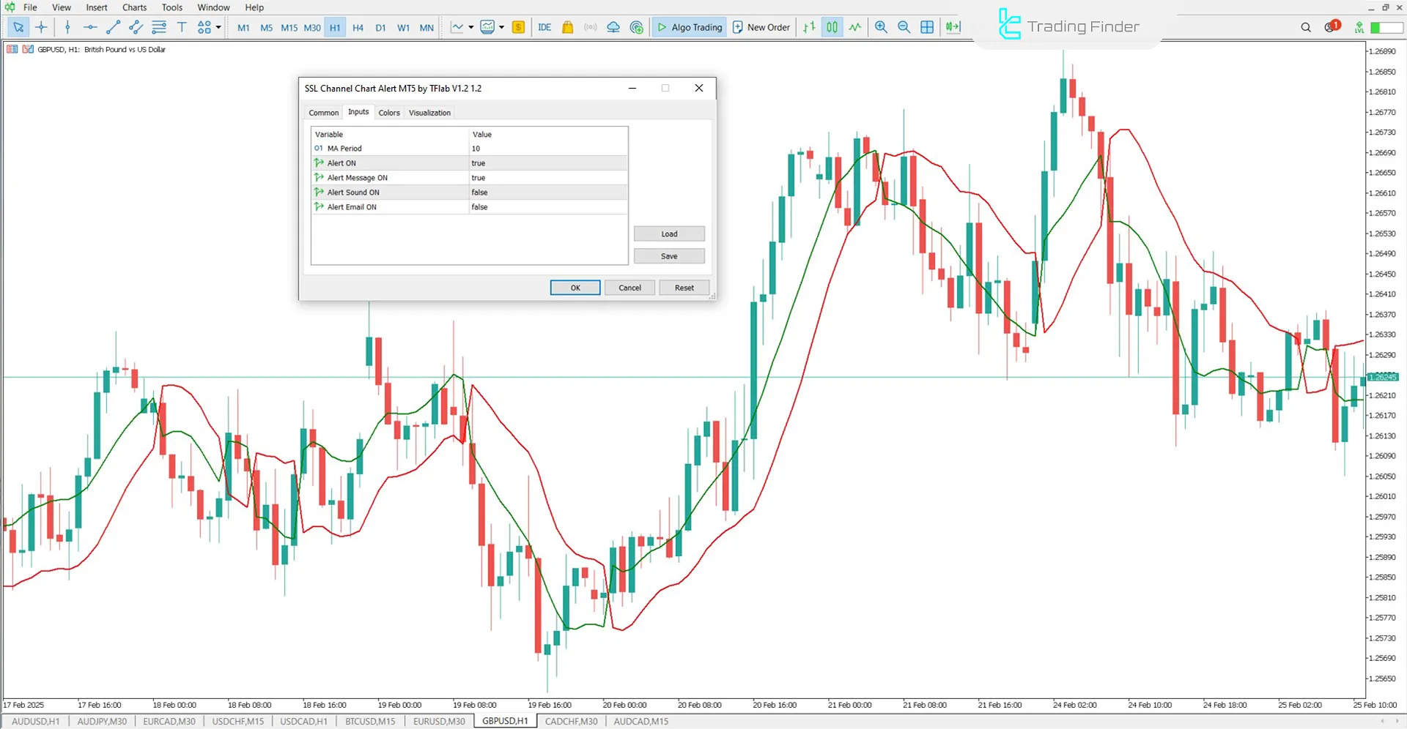Select the Crosshair tool
The height and width of the screenshot is (729, 1407).
41,27
